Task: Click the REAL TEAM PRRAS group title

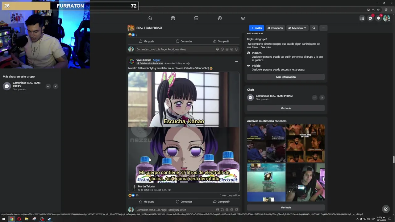Action: pyautogui.click(x=149, y=28)
